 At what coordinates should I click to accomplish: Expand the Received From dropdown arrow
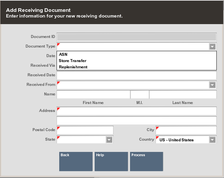pyautogui.click(x=212, y=85)
